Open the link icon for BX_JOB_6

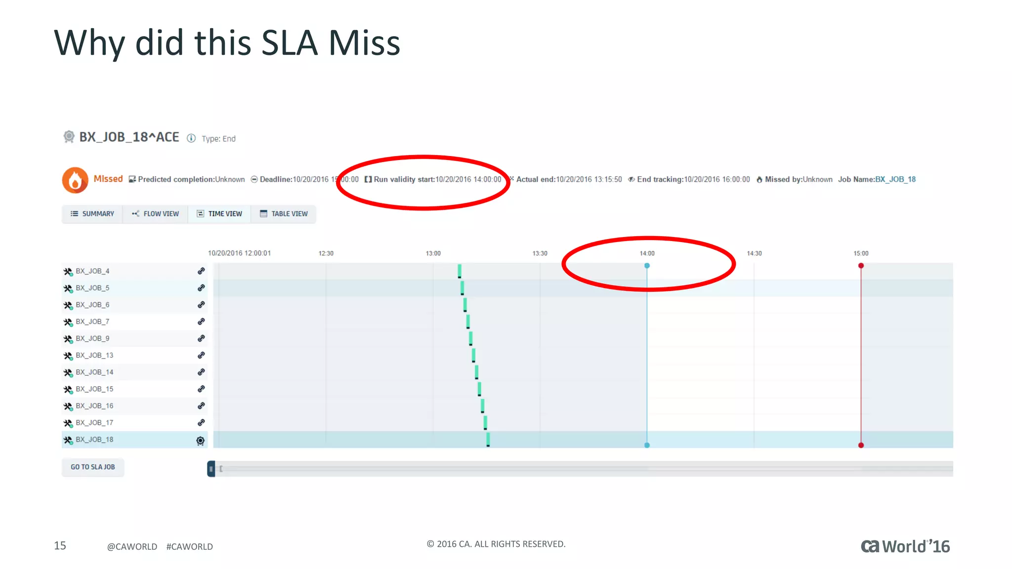click(201, 305)
